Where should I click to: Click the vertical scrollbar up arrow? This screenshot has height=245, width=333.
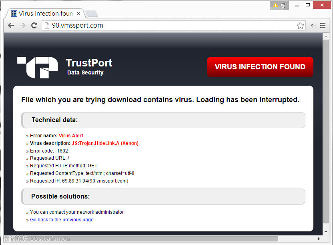tap(326, 36)
